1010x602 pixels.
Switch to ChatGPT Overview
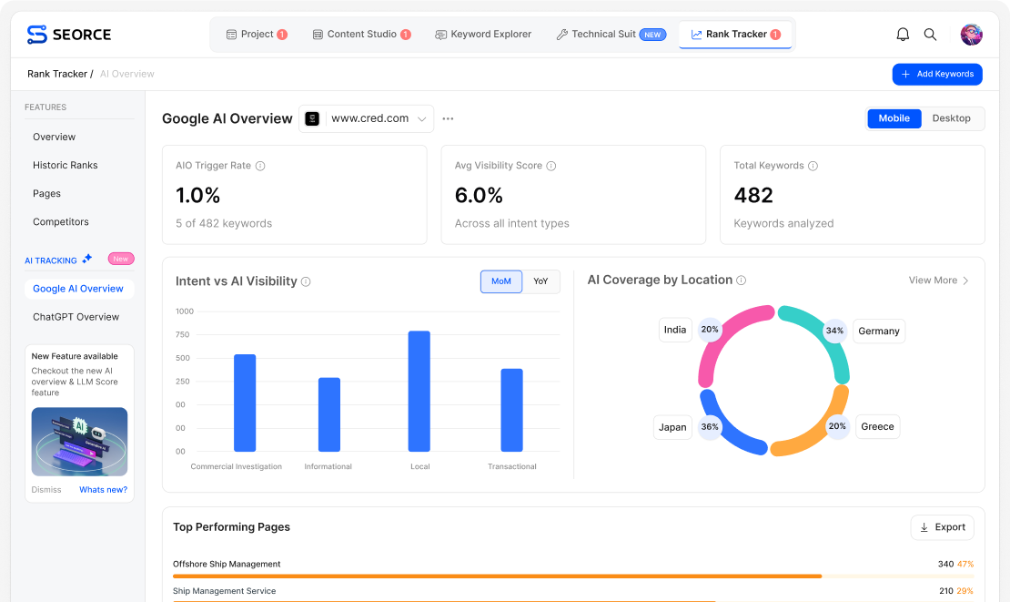click(x=76, y=317)
